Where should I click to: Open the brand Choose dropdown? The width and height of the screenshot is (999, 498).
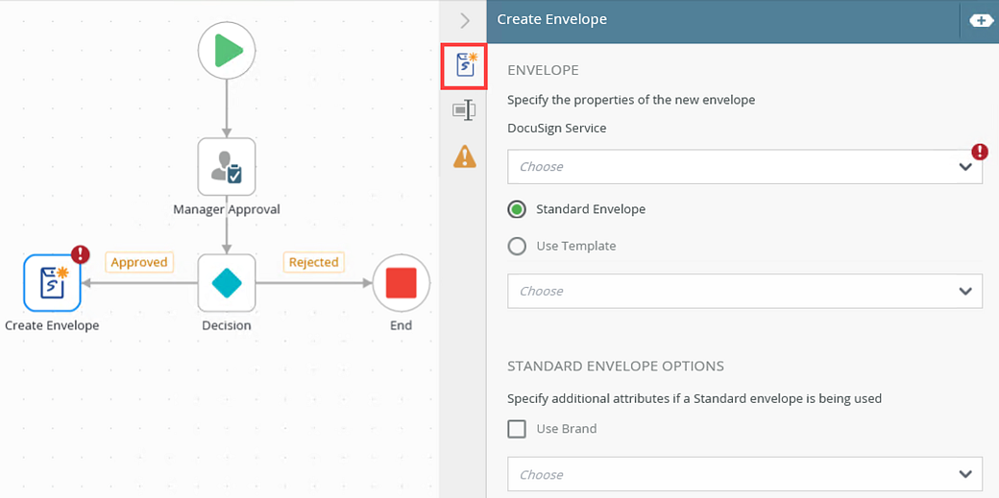(744, 474)
